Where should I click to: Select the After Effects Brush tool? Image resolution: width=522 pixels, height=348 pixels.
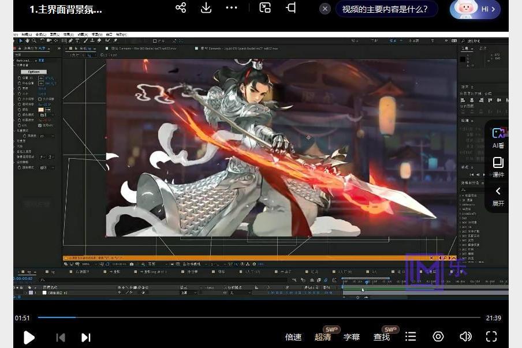(x=85, y=40)
